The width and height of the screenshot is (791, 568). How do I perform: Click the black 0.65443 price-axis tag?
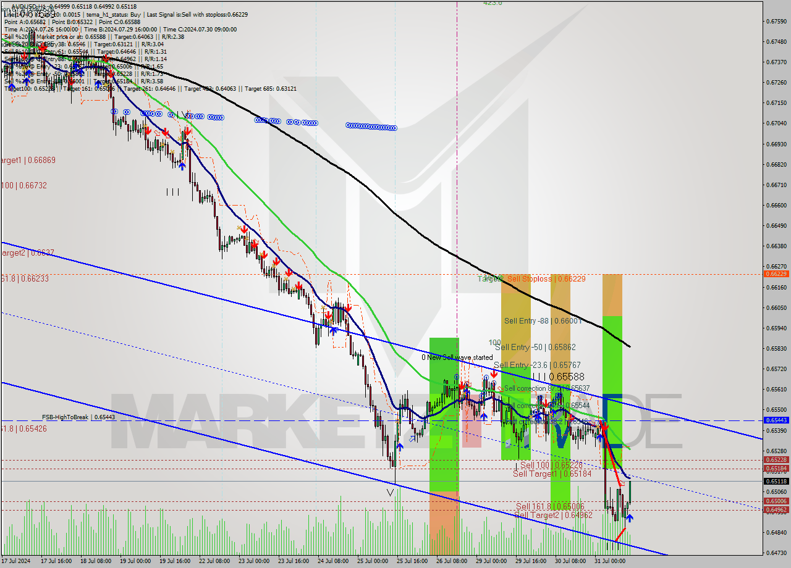click(x=776, y=420)
